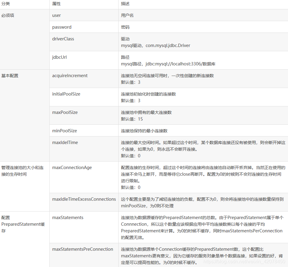This screenshot has height=267, width=288.
Task: Click the '配置连接的生存时间' description text
Action: [x=140, y=168]
